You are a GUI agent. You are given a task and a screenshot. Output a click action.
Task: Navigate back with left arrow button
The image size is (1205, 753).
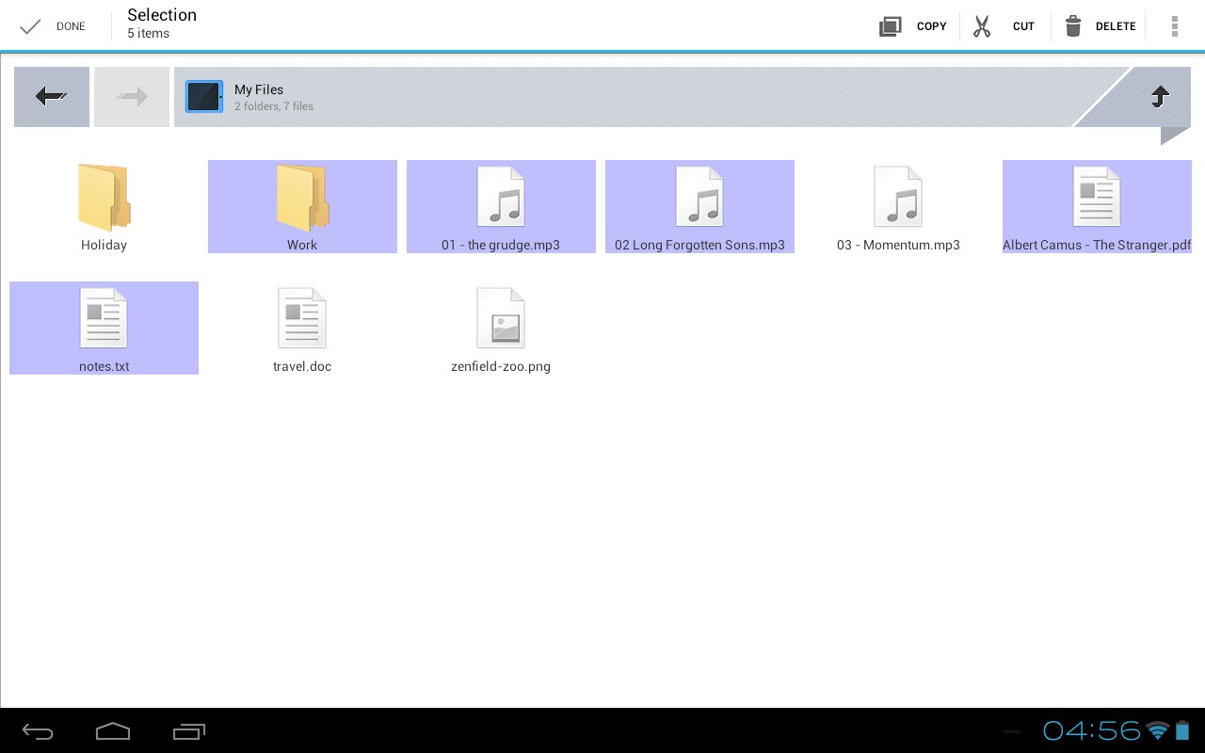(x=52, y=97)
